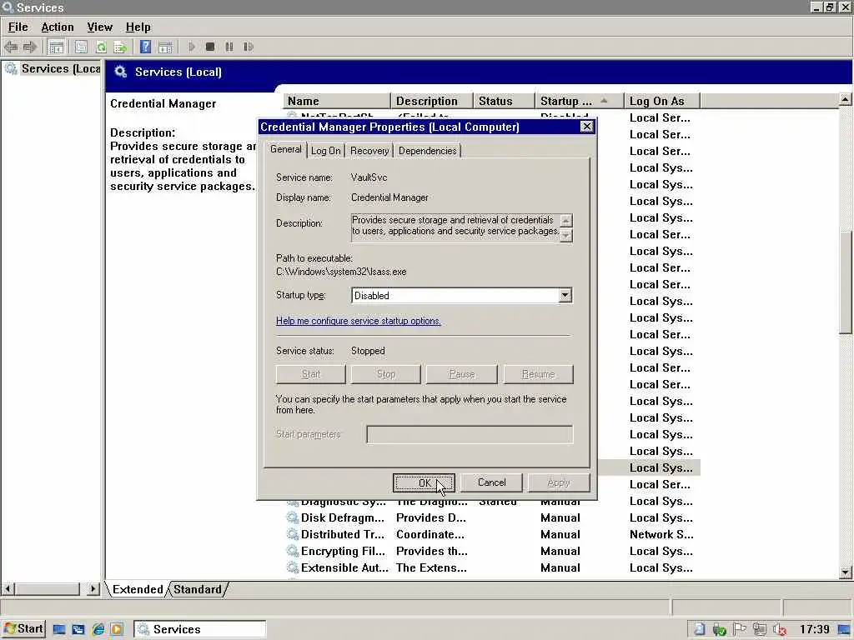Screen dimensions: 854x640
Task: Click the Back arrow toolbar icon
Action: [11, 47]
